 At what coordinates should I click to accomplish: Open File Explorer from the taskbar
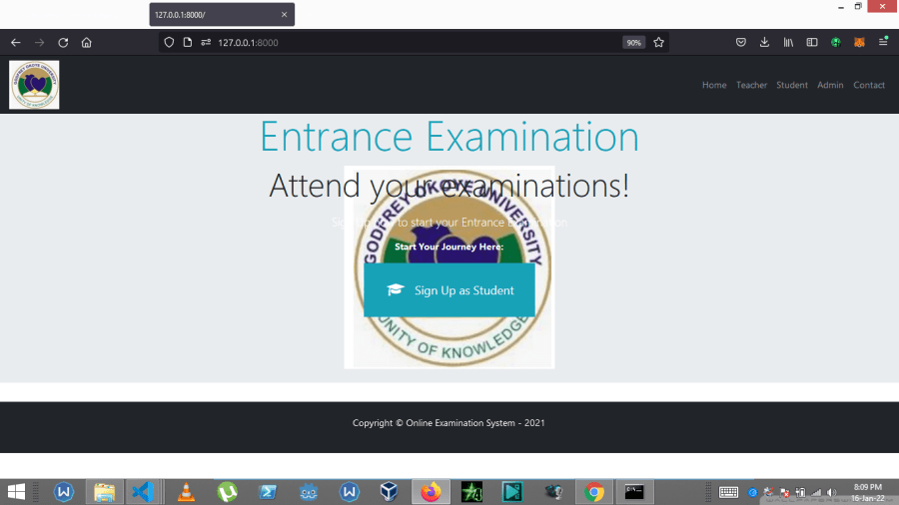104,492
